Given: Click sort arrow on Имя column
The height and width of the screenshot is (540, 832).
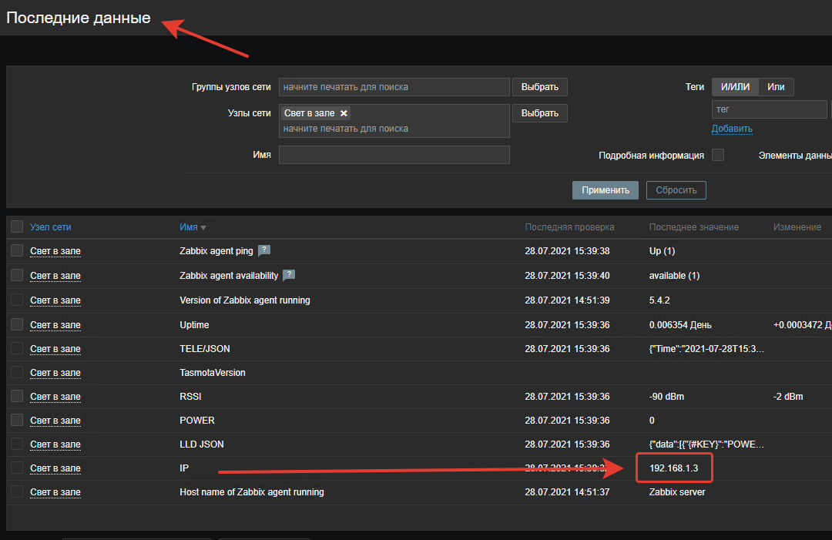Looking at the screenshot, I should point(203,228).
